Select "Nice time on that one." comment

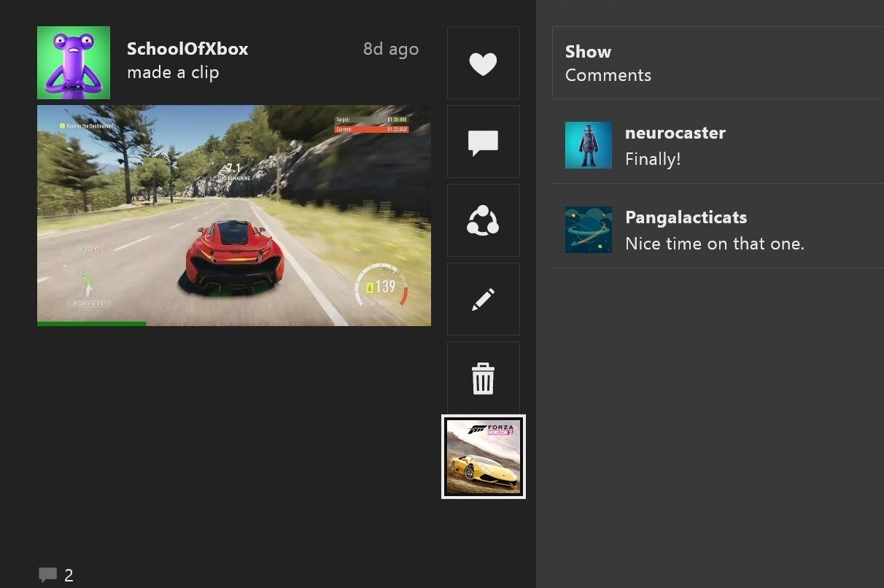click(x=715, y=244)
